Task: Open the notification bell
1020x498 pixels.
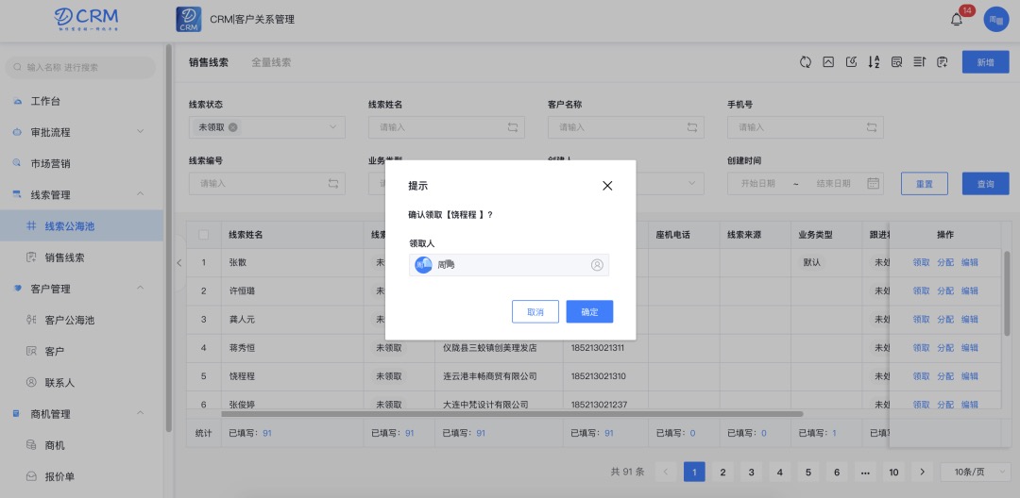Action: tap(957, 20)
